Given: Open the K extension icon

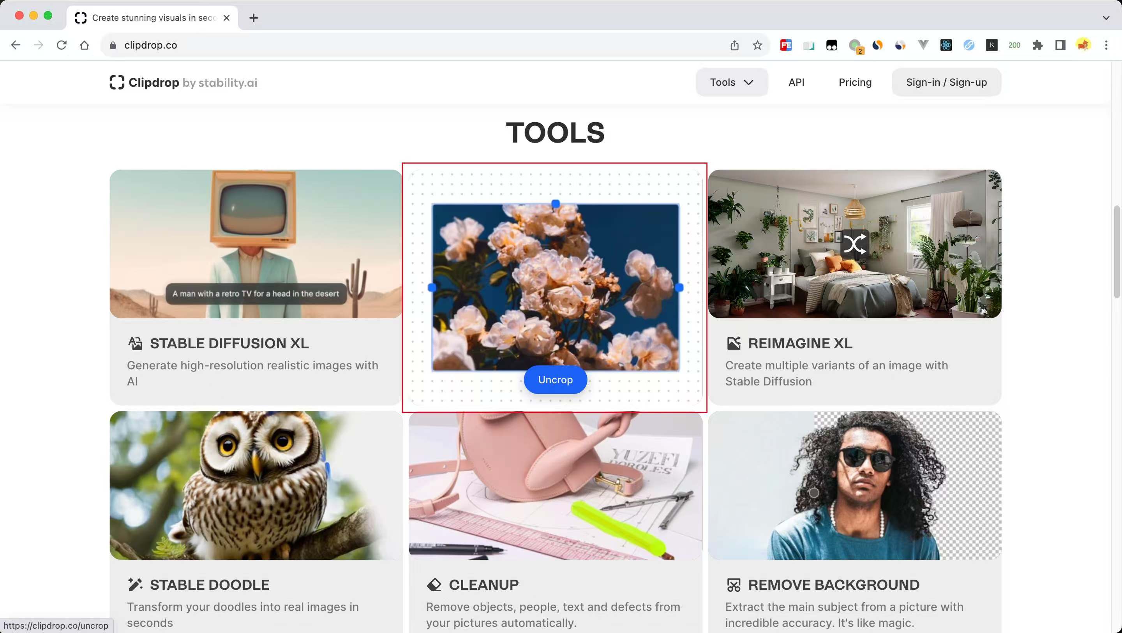Looking at the screenshot, I should (992, 45).
